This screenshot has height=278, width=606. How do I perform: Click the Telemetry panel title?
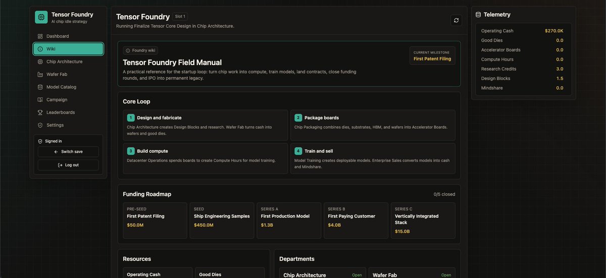click(497, 15)
